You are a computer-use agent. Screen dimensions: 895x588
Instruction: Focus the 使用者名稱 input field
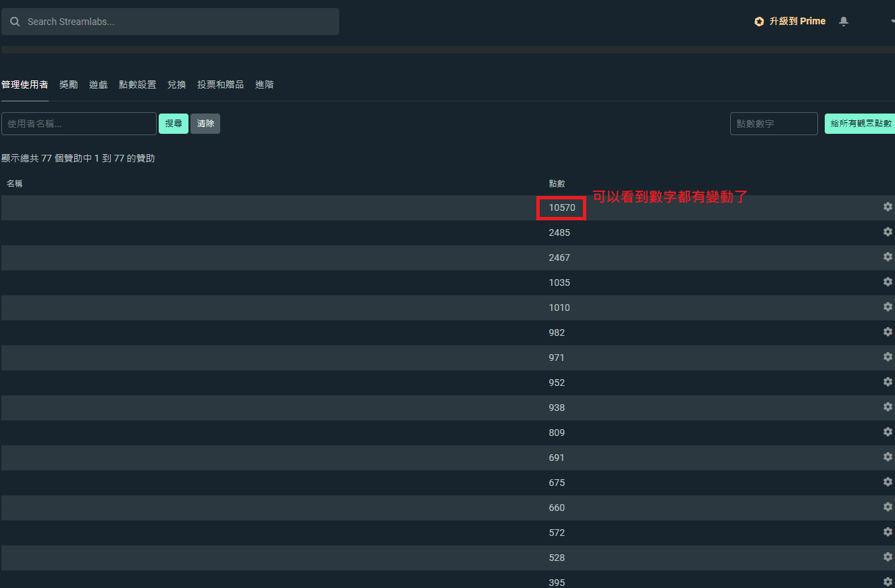pos(79,124)
